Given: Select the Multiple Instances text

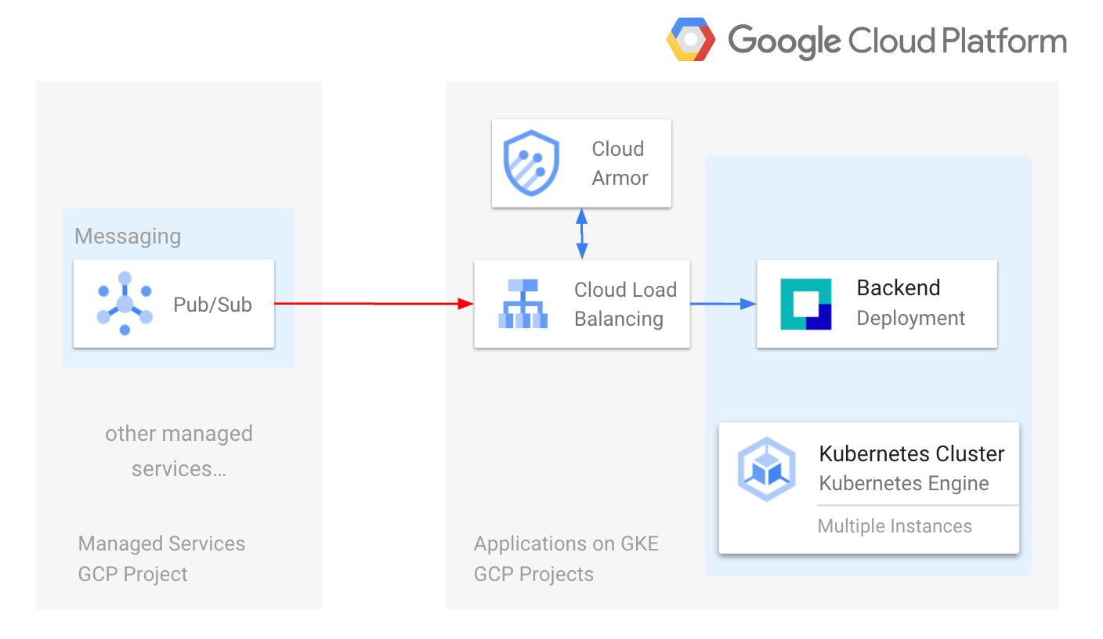Looking at the screenshot, I should pos(895,526).
